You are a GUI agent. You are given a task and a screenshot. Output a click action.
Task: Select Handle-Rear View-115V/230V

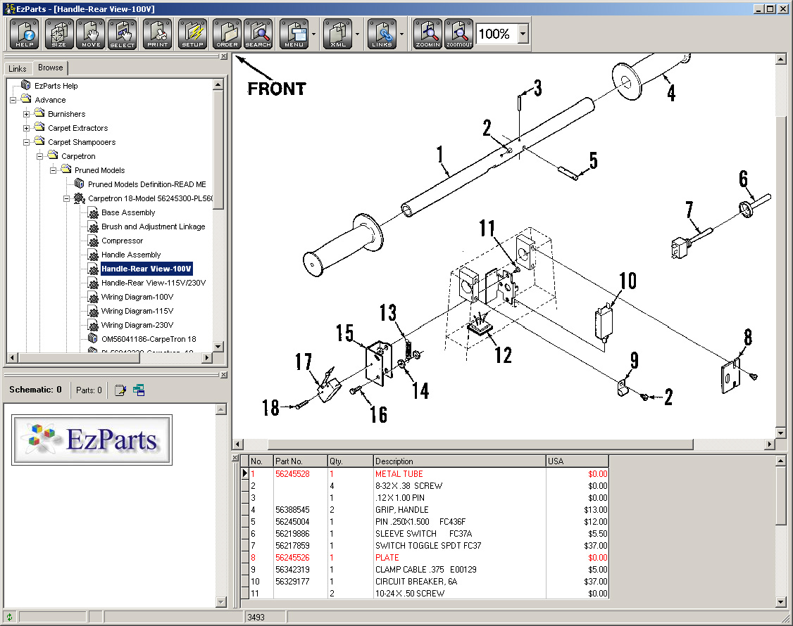tap(154, 283)
